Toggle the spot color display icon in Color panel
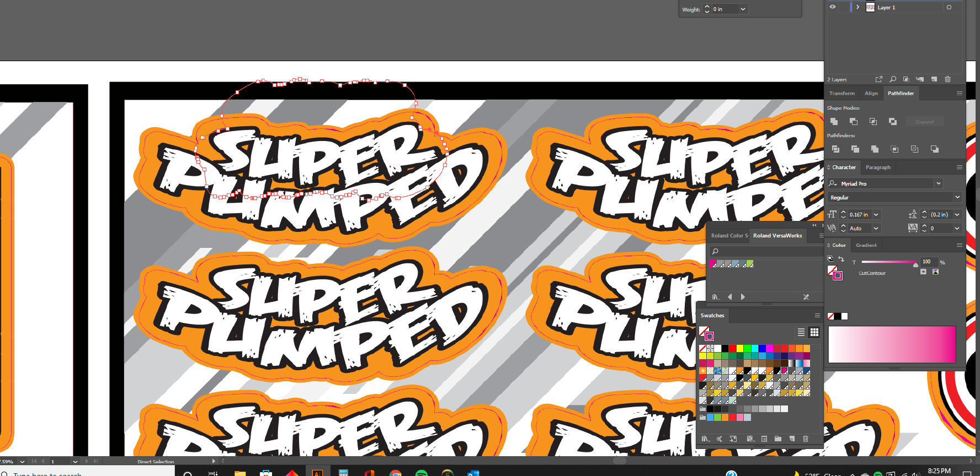The image size is (980, 476). point(923,272)
